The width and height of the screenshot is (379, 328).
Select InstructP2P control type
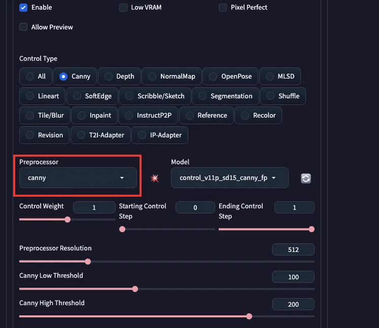coord(148,116)
